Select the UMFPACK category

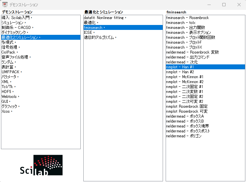tap(11, 72)
